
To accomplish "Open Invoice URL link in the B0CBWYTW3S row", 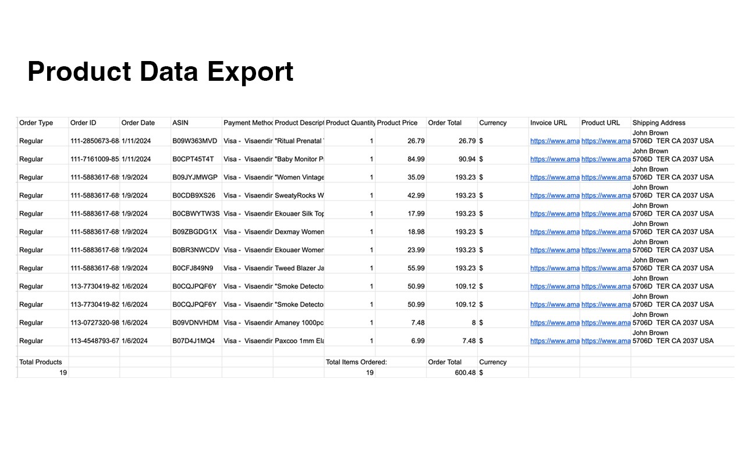I will click(555, 213).
